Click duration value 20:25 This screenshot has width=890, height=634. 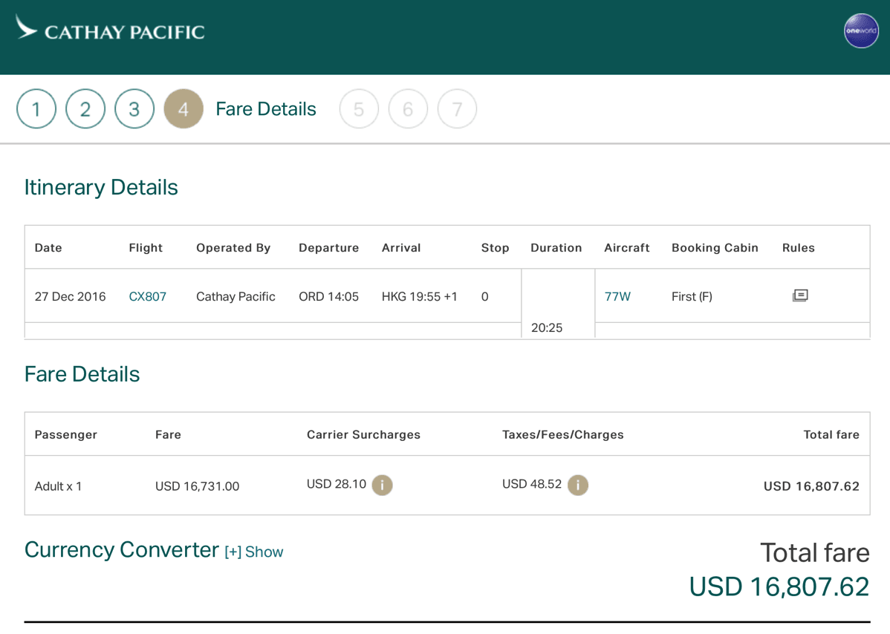point(547,328)
